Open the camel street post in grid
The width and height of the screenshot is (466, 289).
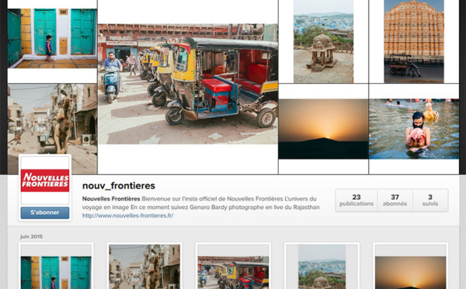pyautogui.click(x=144, y=266)
